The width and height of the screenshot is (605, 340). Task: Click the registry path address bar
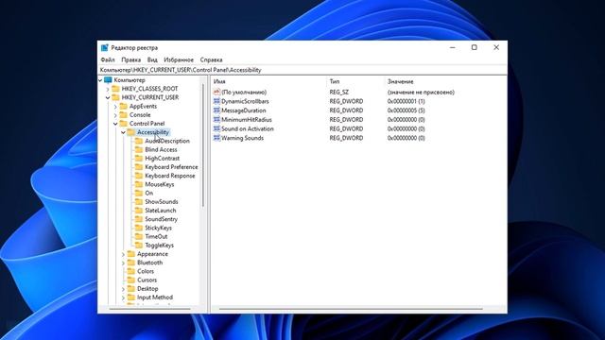tap(302, 70)
